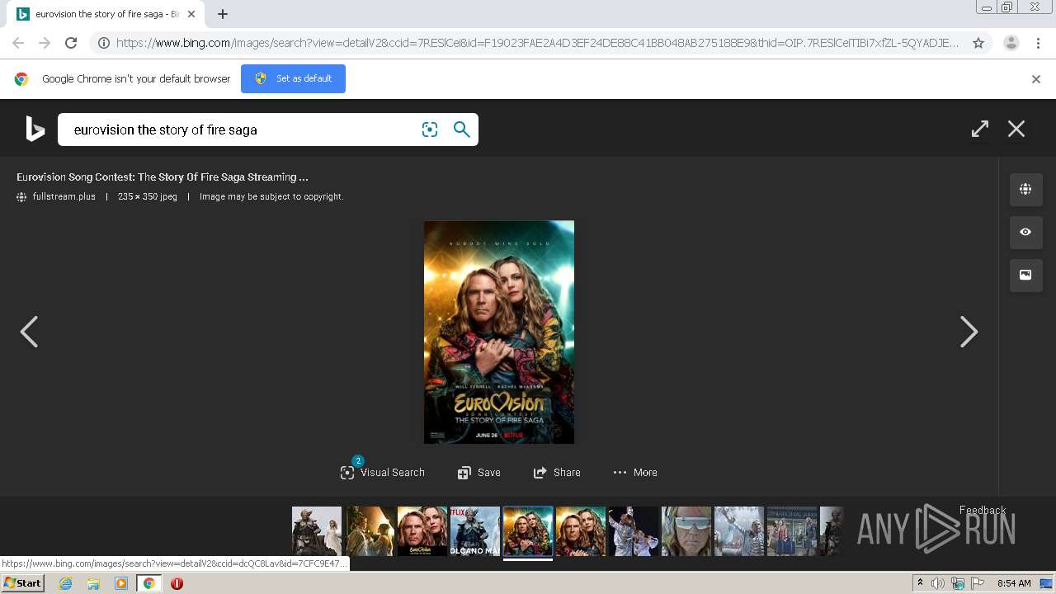
Task: Click the Chrome taskbar button
Action: (x=149, y=583)
